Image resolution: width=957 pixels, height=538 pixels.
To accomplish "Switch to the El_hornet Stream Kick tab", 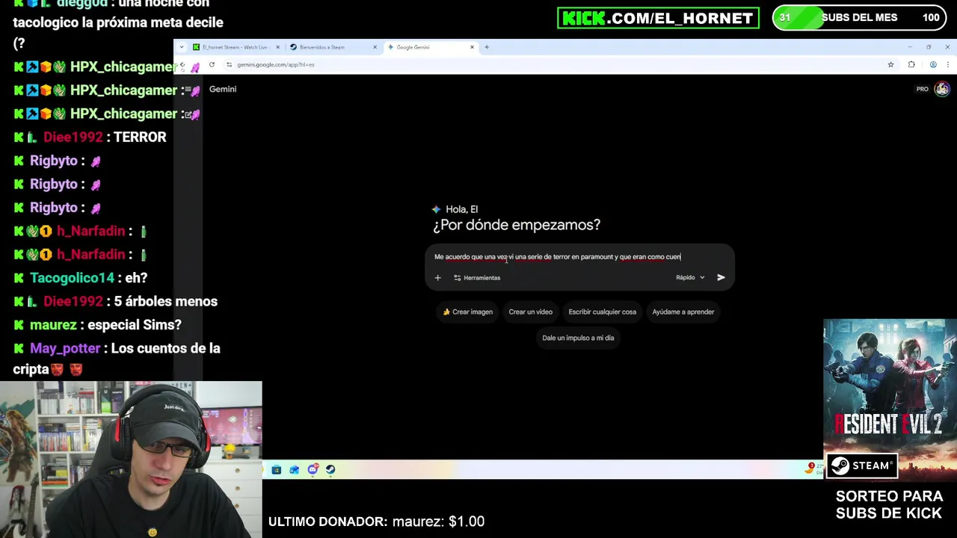I will tap(235, 47).
